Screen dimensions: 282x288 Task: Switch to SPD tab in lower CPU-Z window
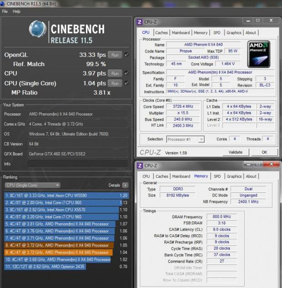coord(217,176)
